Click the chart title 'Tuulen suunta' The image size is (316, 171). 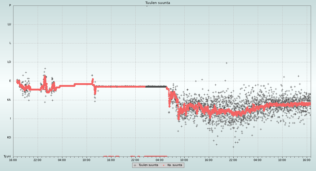[x=158, y=3]
